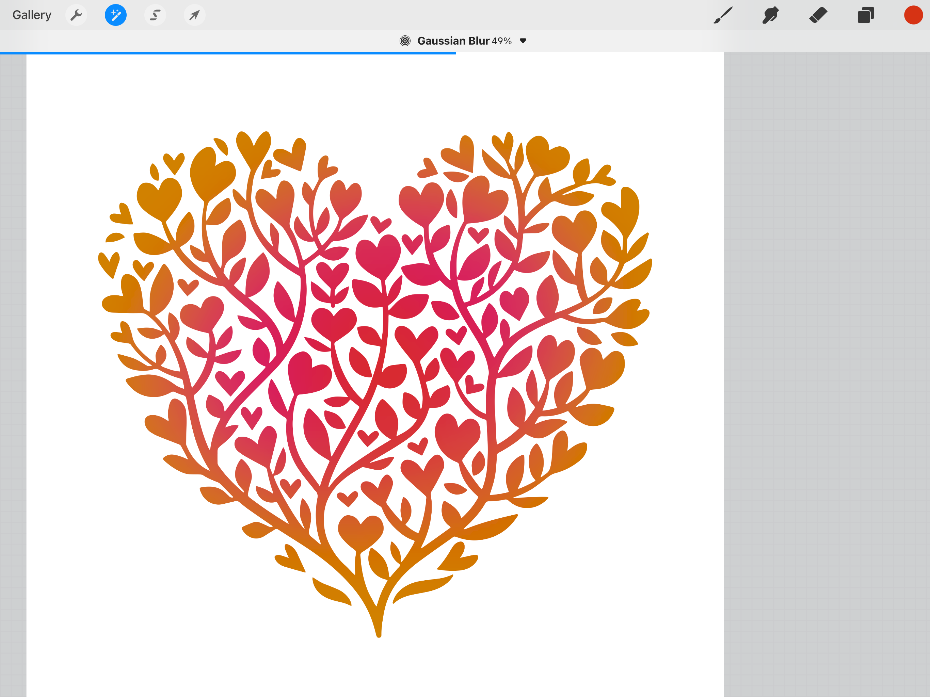Activate the Transform arrow tool

[195, 15]
